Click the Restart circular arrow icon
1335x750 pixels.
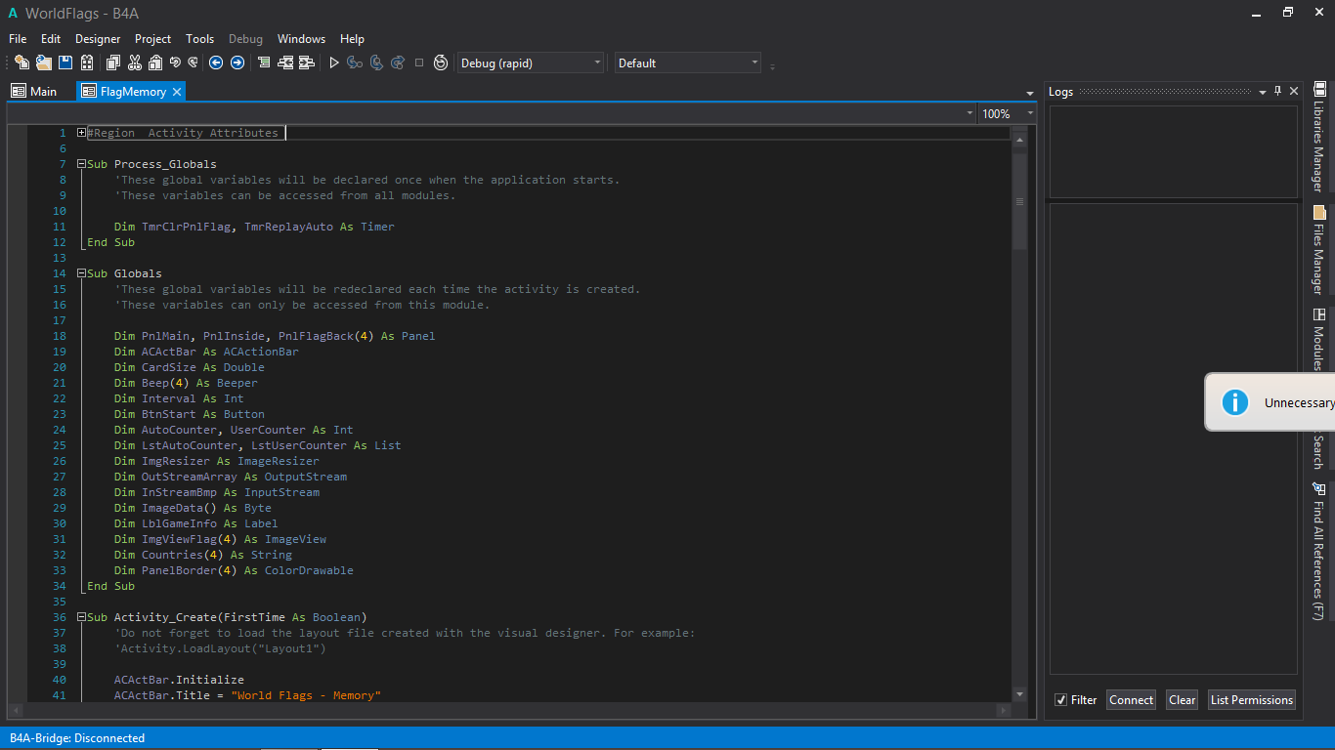point(441,62)
